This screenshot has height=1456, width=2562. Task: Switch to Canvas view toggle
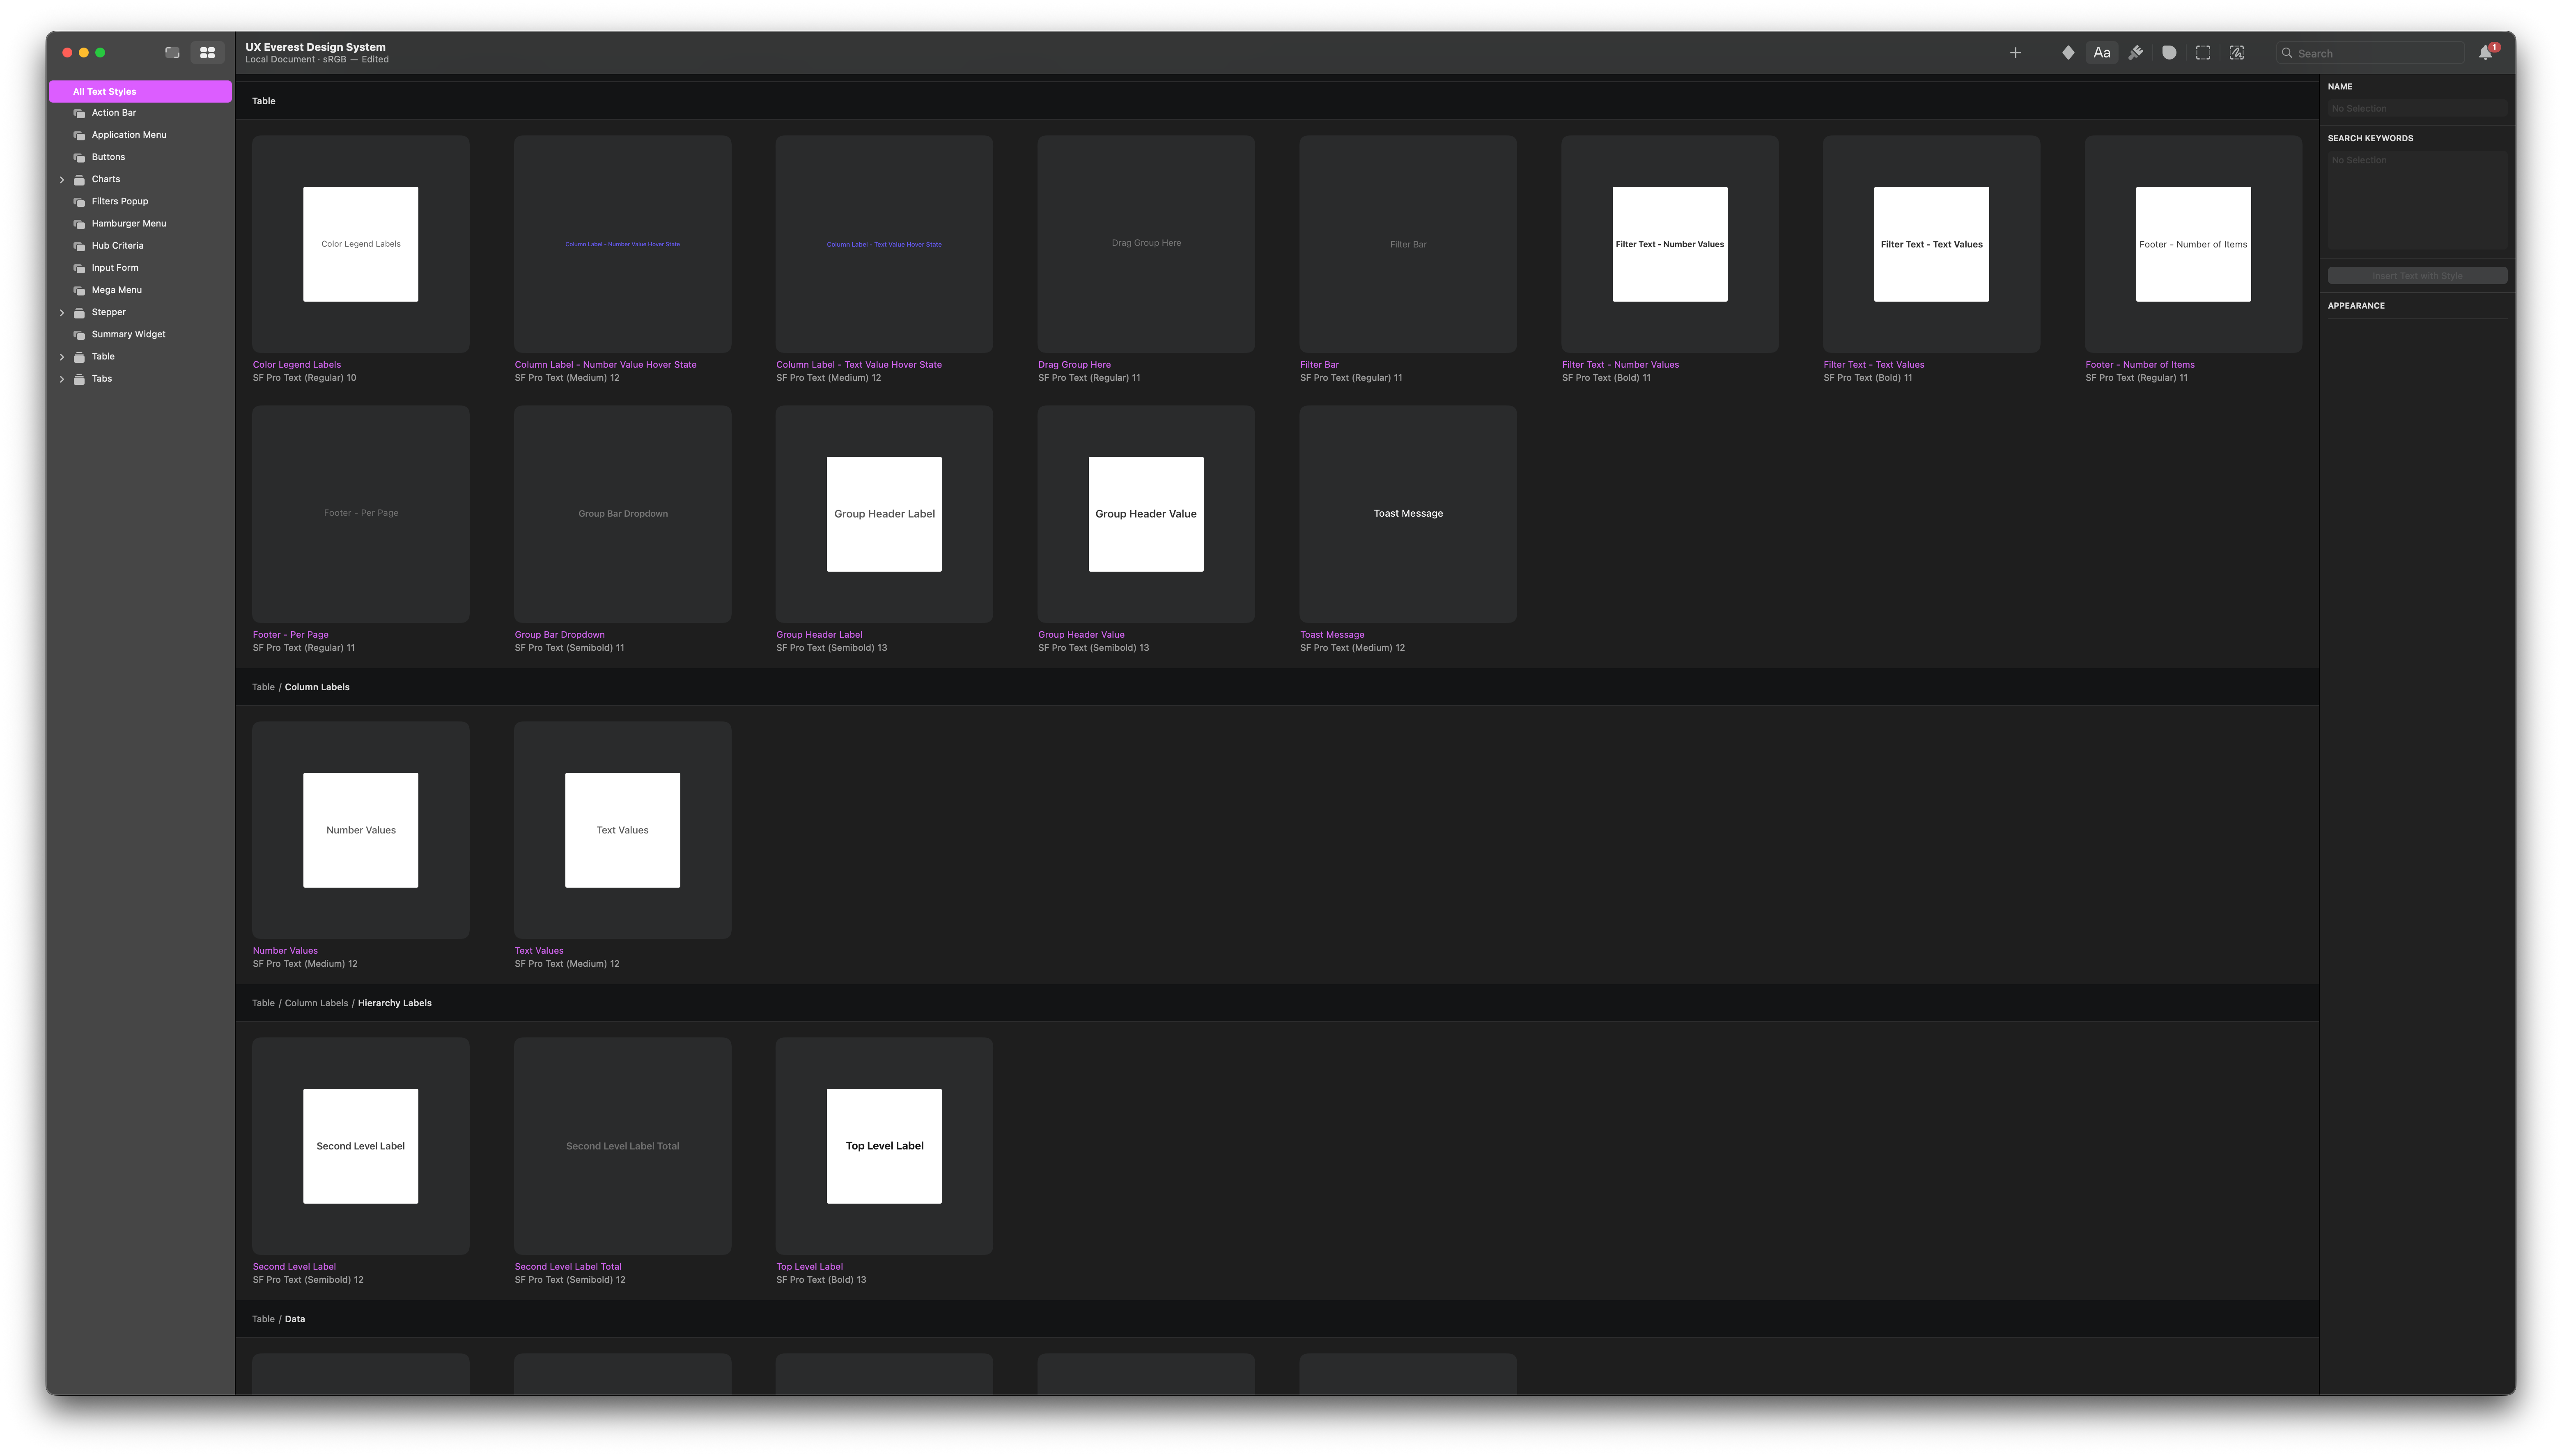[172, 53]
